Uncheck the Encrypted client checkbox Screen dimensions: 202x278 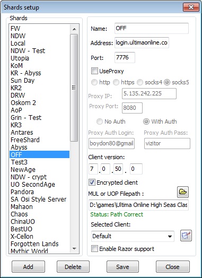(92, 183)
